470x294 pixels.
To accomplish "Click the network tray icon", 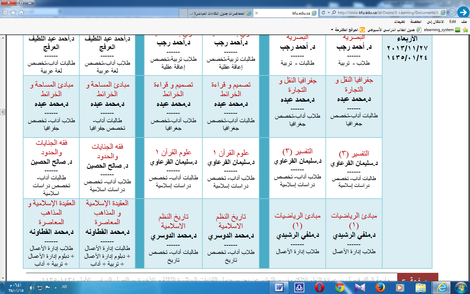I will [40, 287].
